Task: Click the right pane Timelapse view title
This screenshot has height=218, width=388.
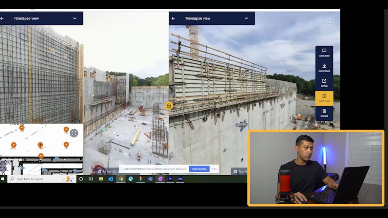Action: coord(198,18)
